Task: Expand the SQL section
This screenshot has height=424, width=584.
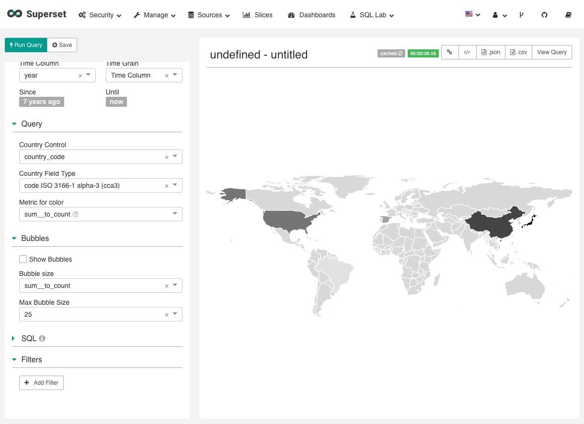Action: [x=14, y=338]
